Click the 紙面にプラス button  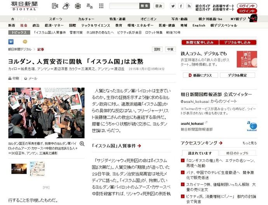pyautogui.click(x=200, y=75)
